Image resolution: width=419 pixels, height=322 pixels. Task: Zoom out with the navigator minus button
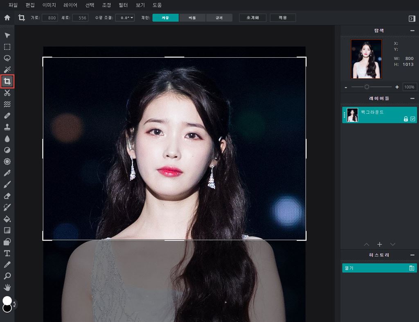(346, 88)
